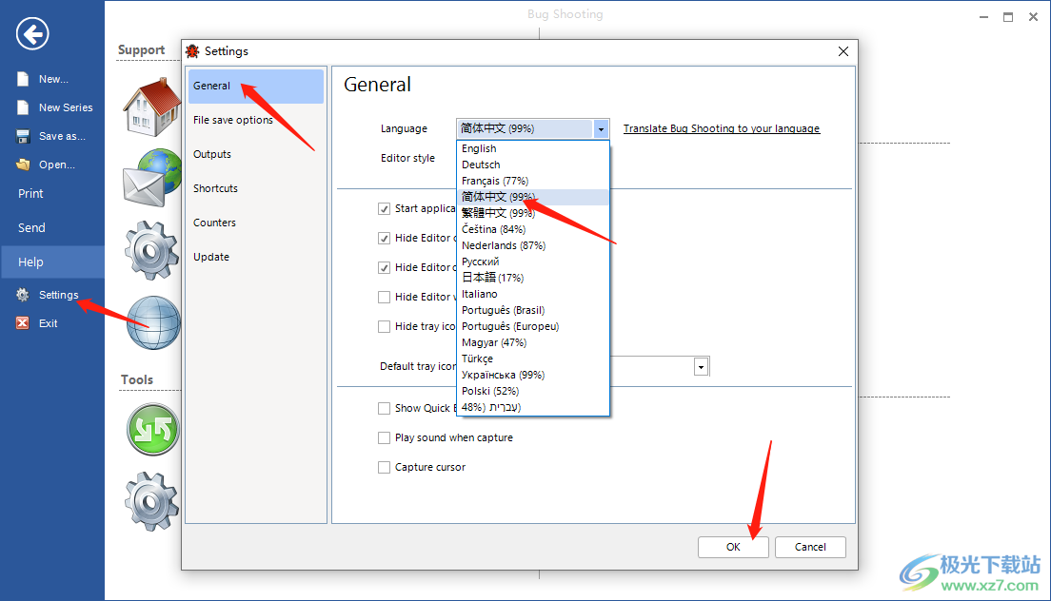Click the Settings gear icon in sidebar
The width and height of the screenshot is (1051, 601).
(23, 295)
